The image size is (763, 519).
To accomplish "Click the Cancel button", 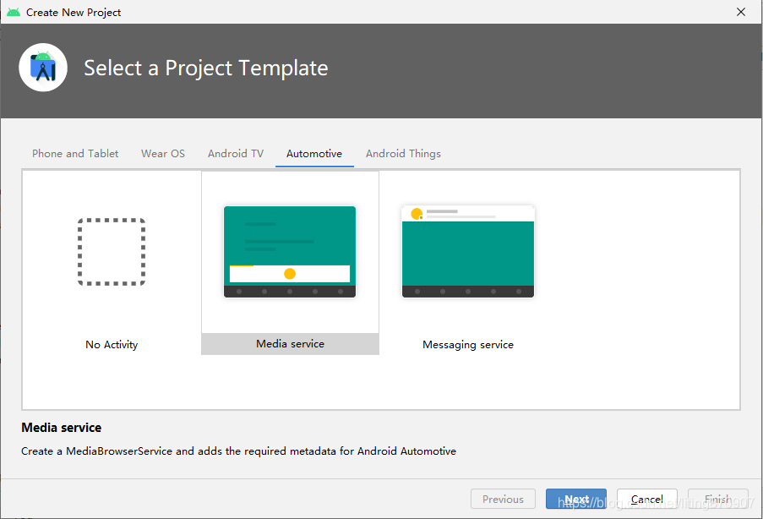I will click(x=647, y=499).
